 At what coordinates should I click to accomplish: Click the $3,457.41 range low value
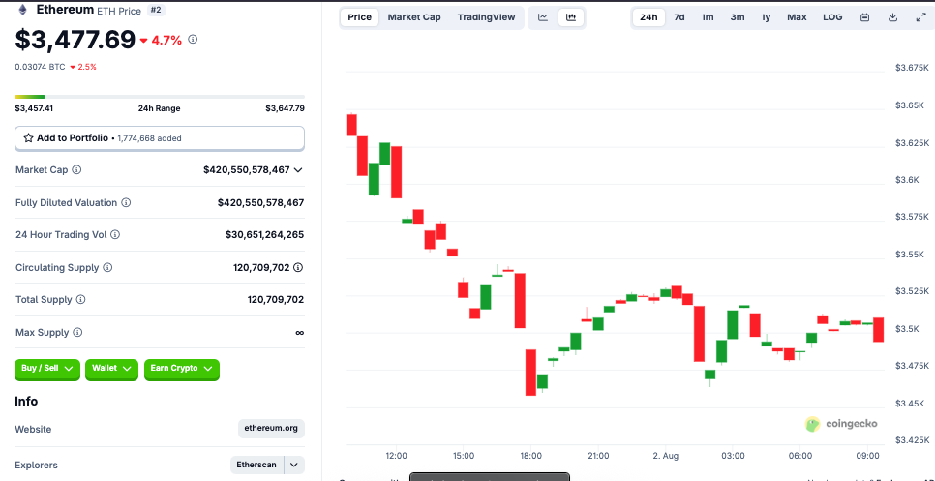pos(34,108)
